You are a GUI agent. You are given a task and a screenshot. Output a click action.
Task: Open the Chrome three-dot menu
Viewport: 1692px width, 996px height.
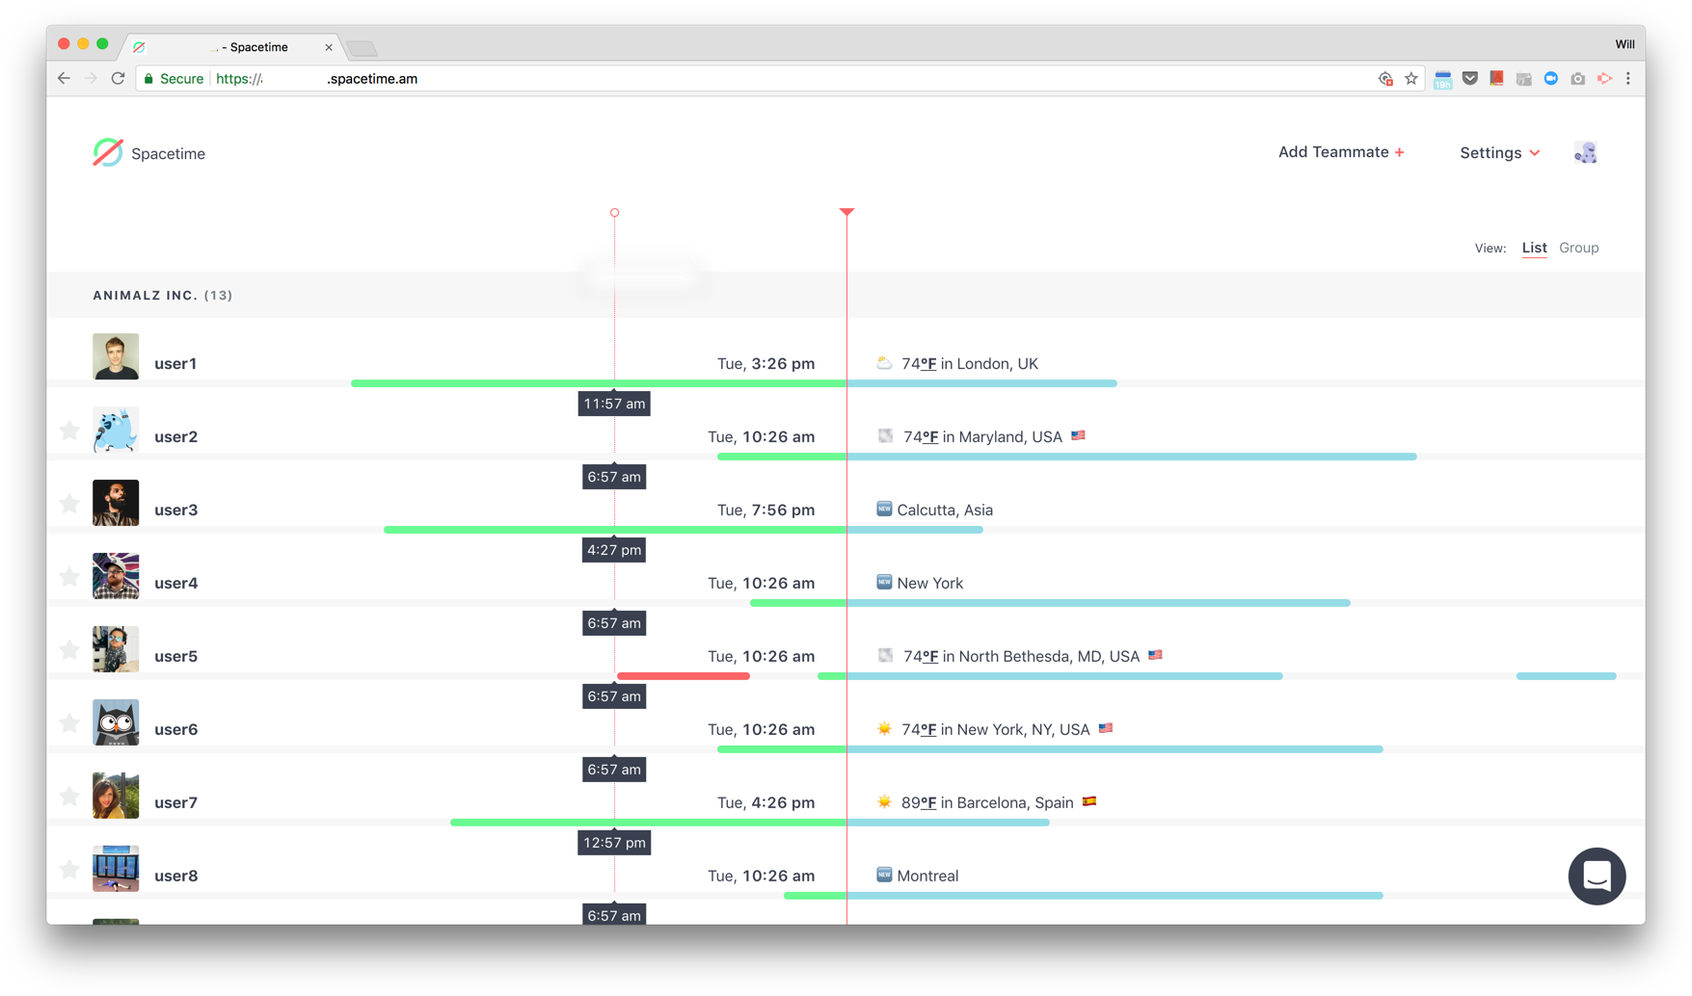(x=1628, y=79)
